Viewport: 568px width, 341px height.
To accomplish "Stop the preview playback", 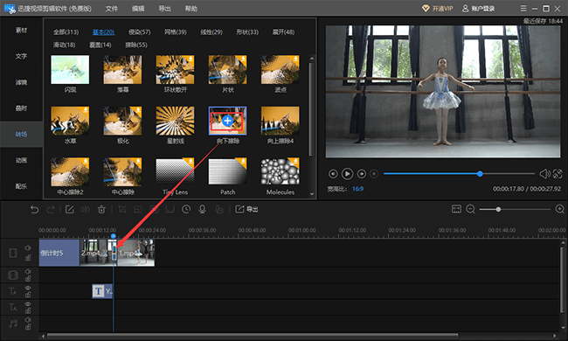I will coord(374,174).
